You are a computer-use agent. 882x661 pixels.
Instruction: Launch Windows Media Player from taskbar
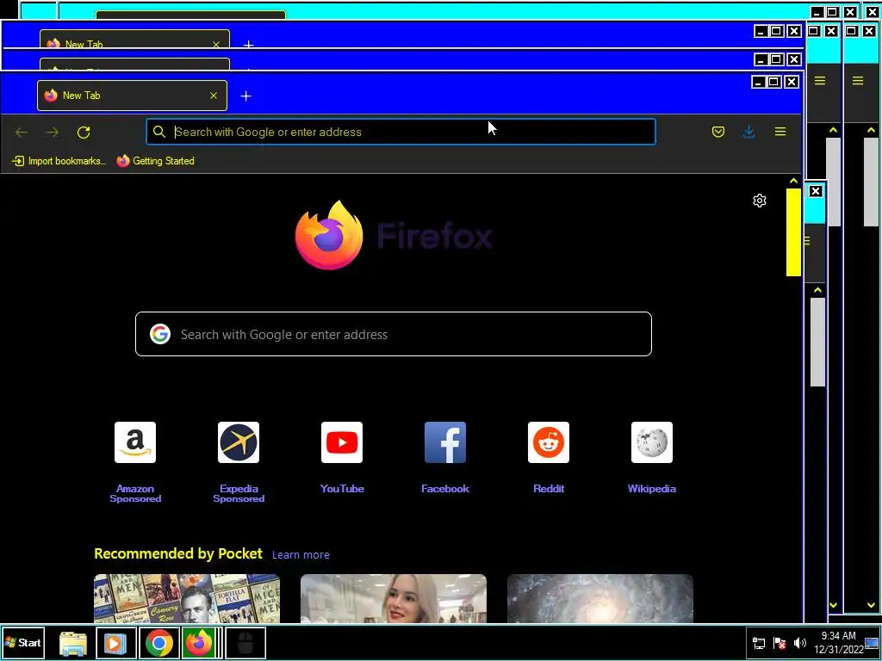[x=116, y=643]
